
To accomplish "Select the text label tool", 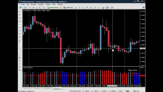I will [x=19, y=67].
